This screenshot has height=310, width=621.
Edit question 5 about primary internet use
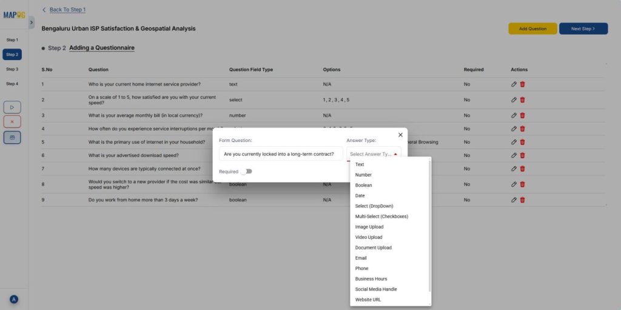(514, 142)
